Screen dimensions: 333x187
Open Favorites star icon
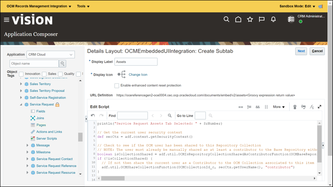(x=250, y=19)
